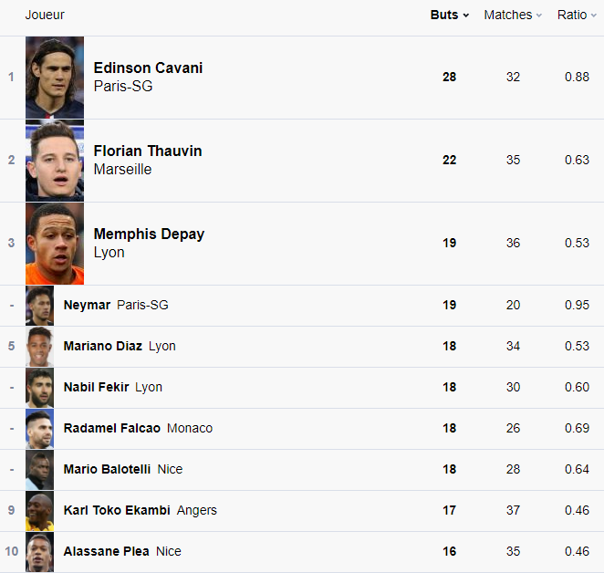This screenshot has height=573, width=604.
Task: Click Florian Thauvin's player photo
Action: click(55, 161)
